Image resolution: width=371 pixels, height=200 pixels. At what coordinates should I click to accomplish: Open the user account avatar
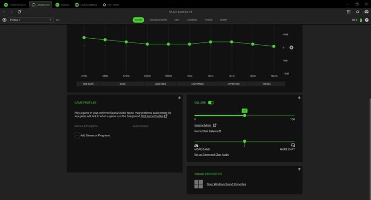pos(366,12)
